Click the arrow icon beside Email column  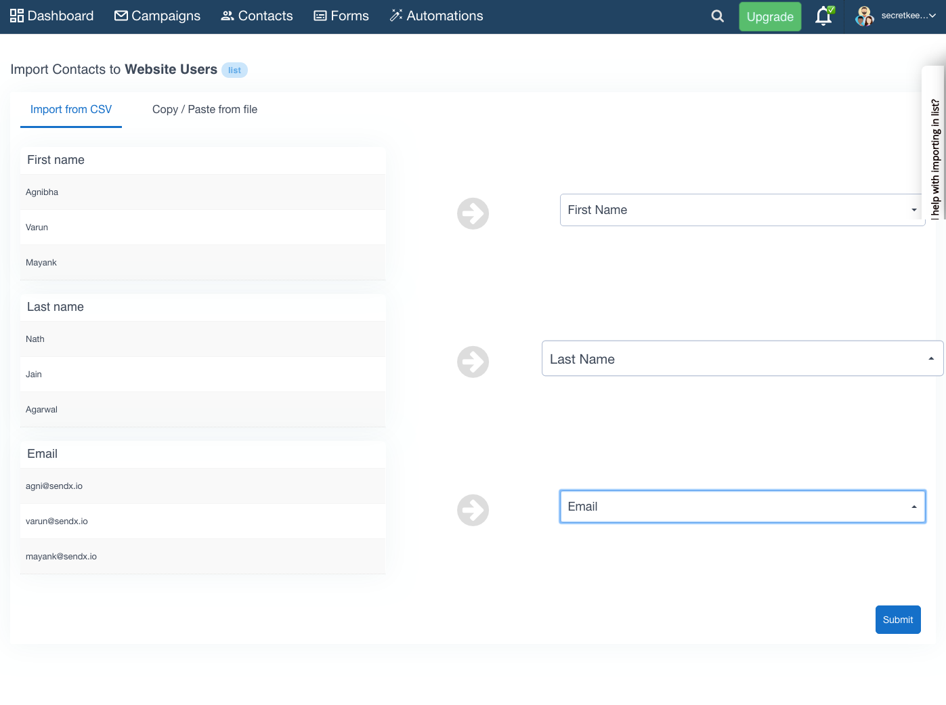(473, 510)
